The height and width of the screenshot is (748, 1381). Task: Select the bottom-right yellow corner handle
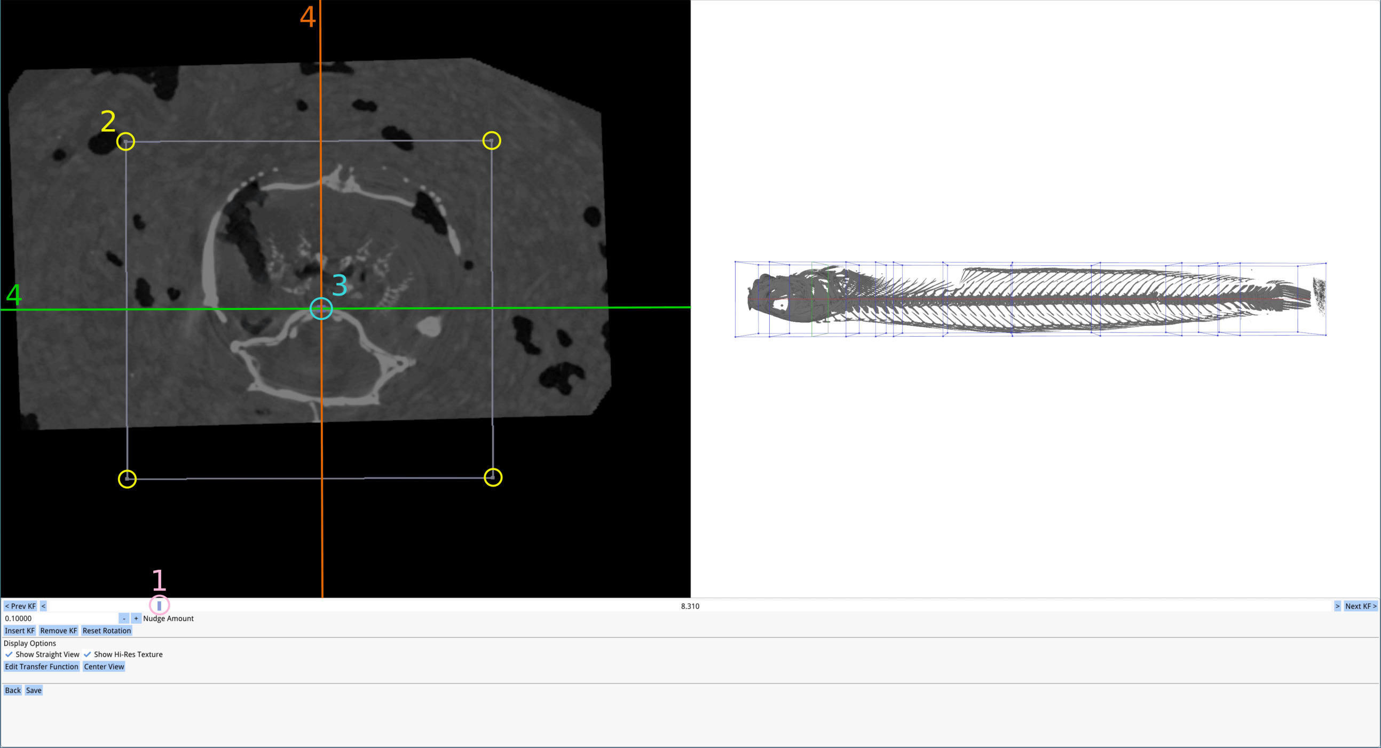tap(493, 477)
